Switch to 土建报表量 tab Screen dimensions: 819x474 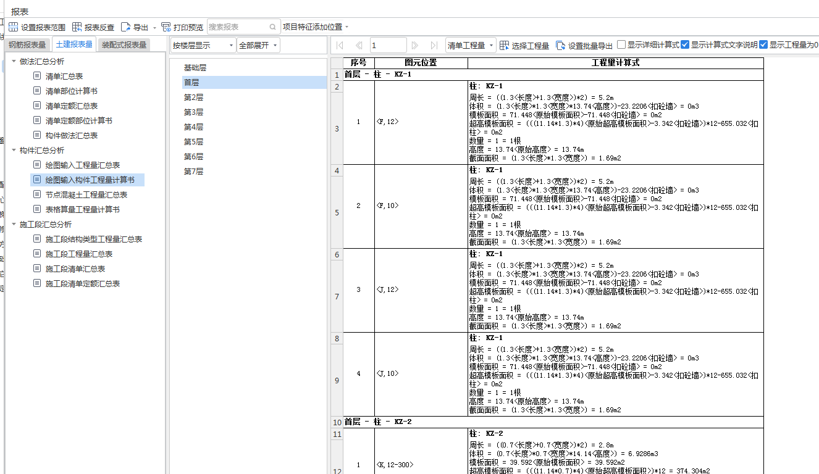74,44
